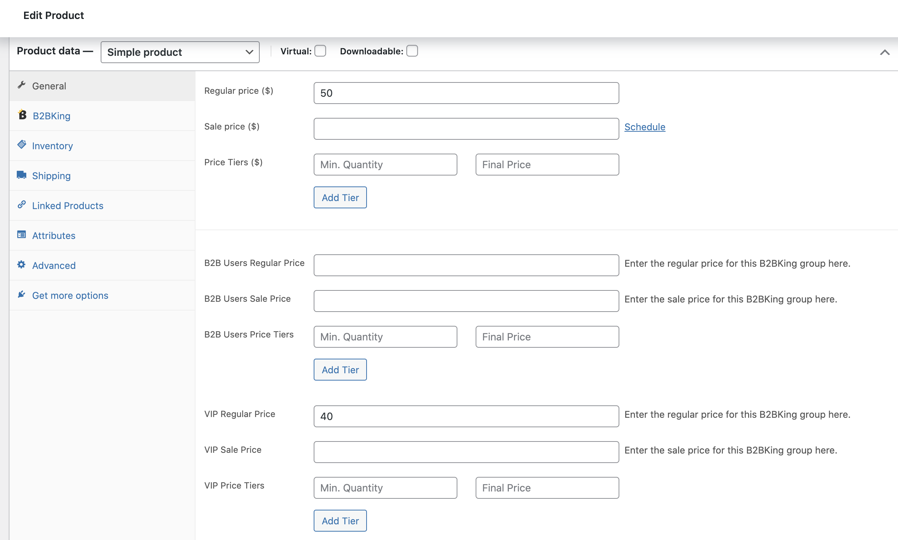The width and height of the screenshot is (898, 540).
Task: Focus the B2B Users Regular Price field
Action: pos(466,265)
